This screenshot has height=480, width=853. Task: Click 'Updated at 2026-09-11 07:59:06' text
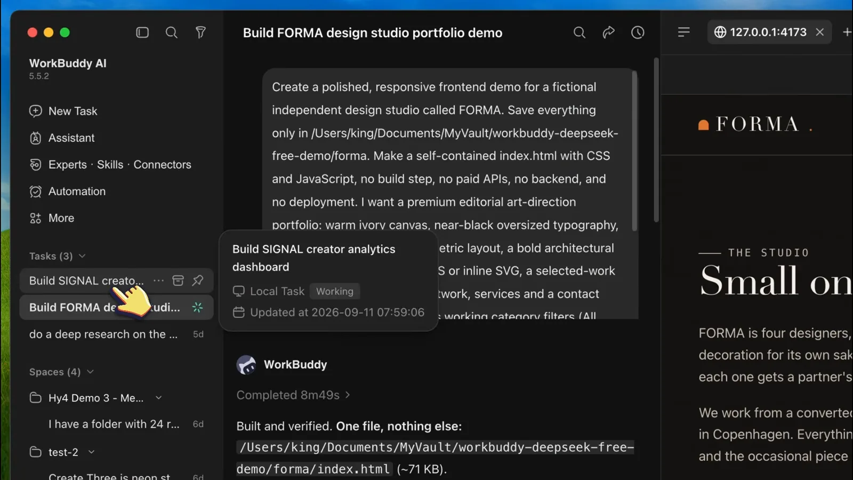337,312
